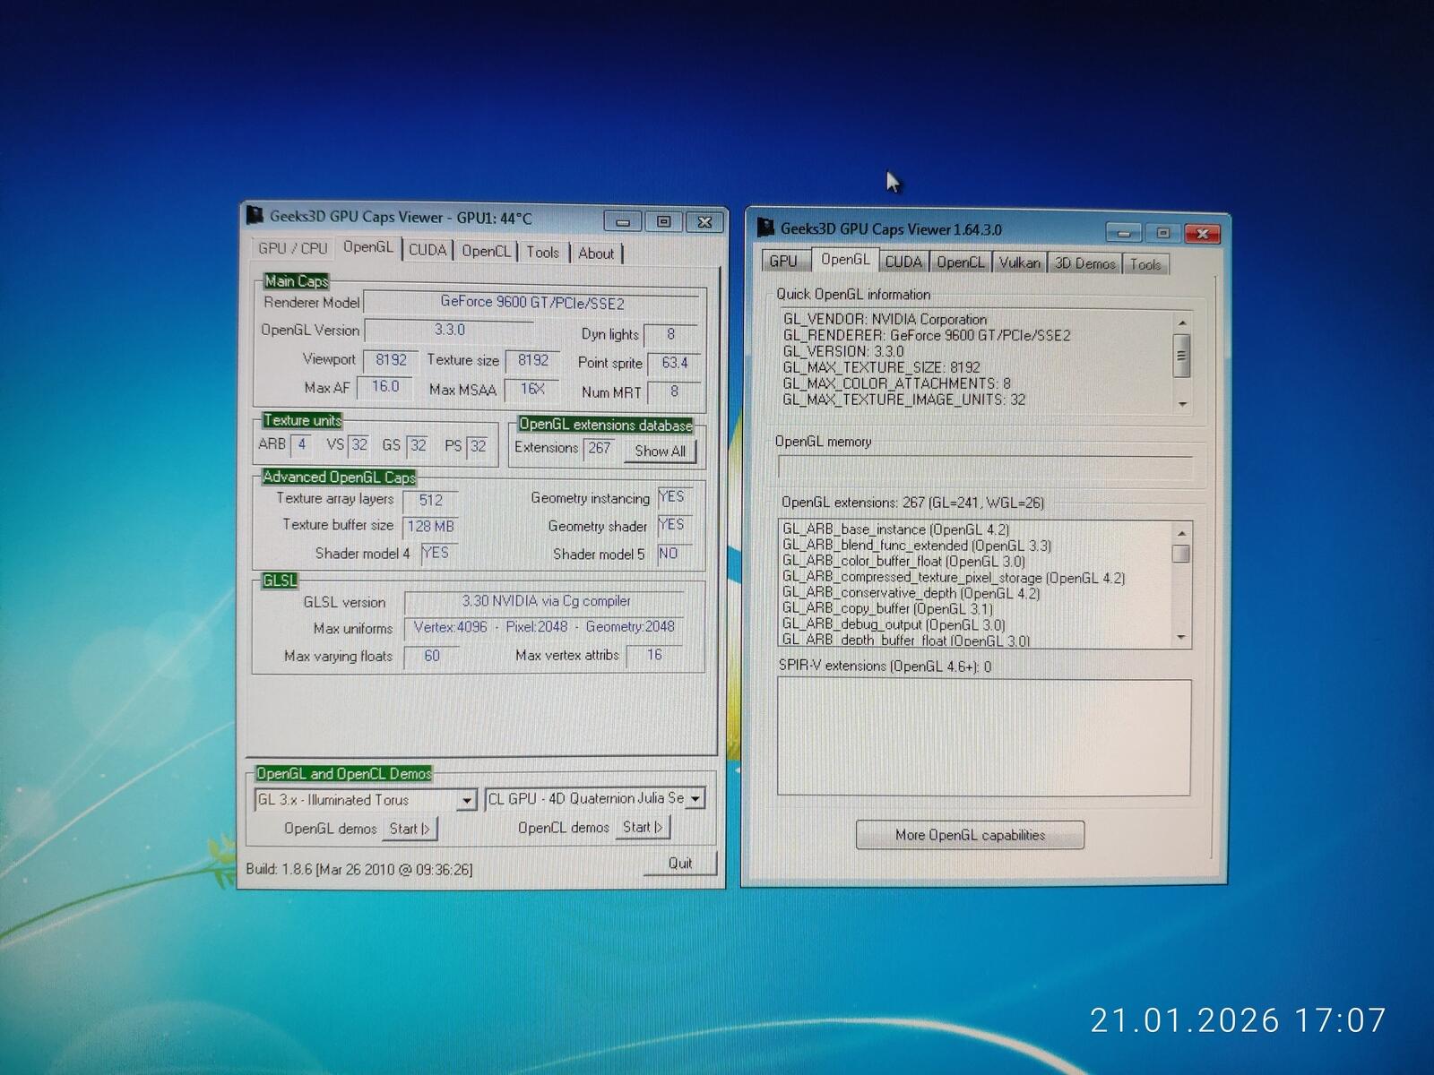Select GL_ARB_color_buffer_float (OpenGL 3.0) entry
The image size is (1434, 1075).
click(903, 562)
